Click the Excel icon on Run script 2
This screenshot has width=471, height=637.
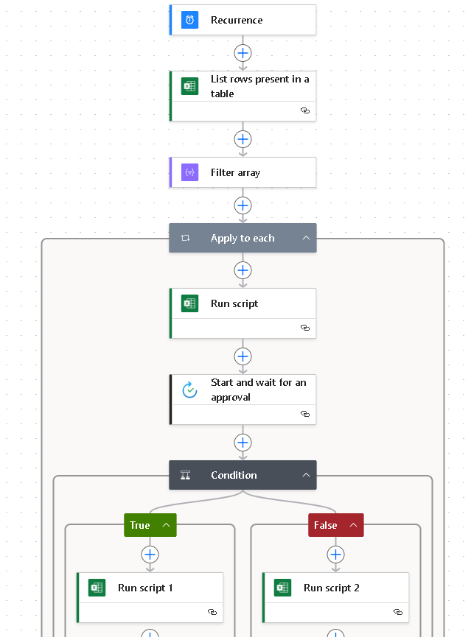click(x=282, y=588)
